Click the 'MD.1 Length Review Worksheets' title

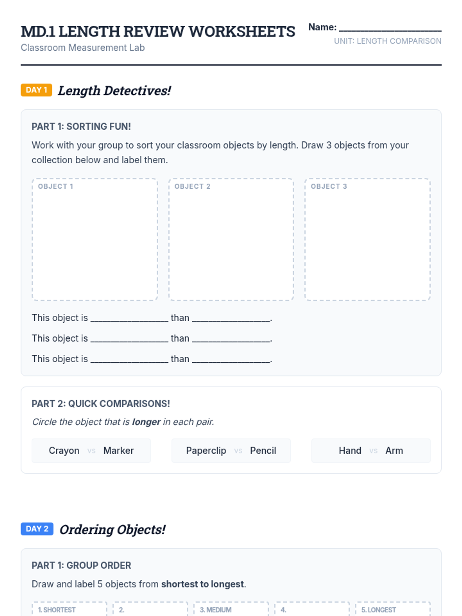coord(158,32)
